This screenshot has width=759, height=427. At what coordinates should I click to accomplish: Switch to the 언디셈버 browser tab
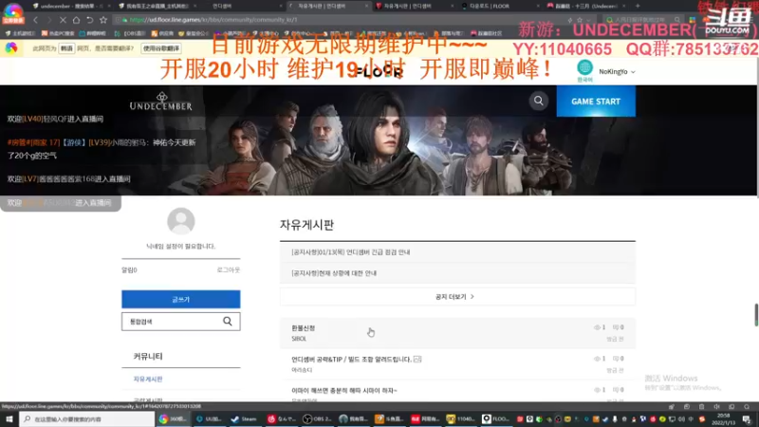[245, 6]
